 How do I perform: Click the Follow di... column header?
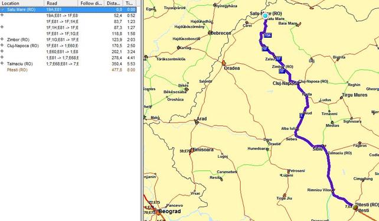click(91, 3)
